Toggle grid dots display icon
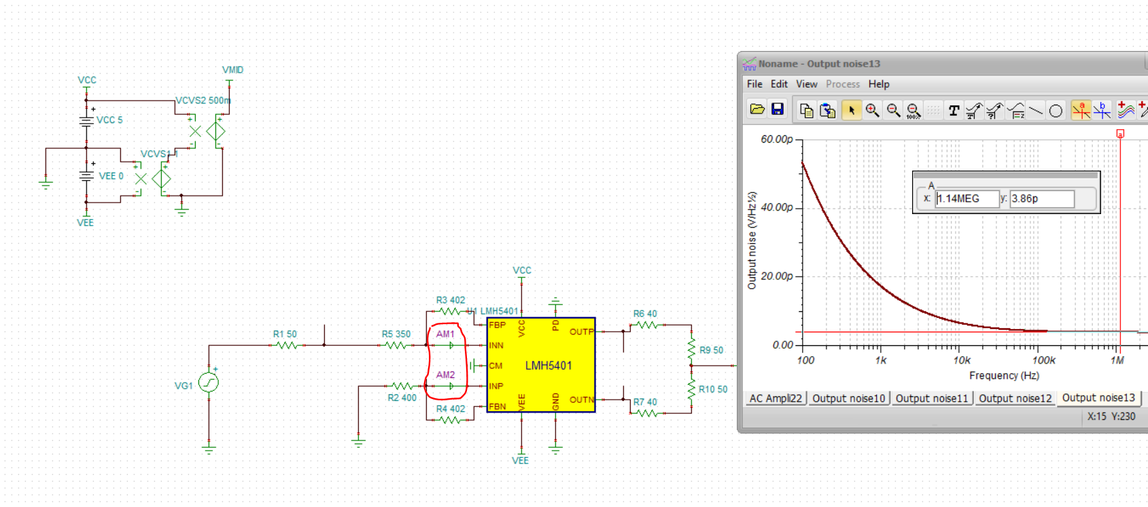The image size is (1148, 507). point(934,110)
